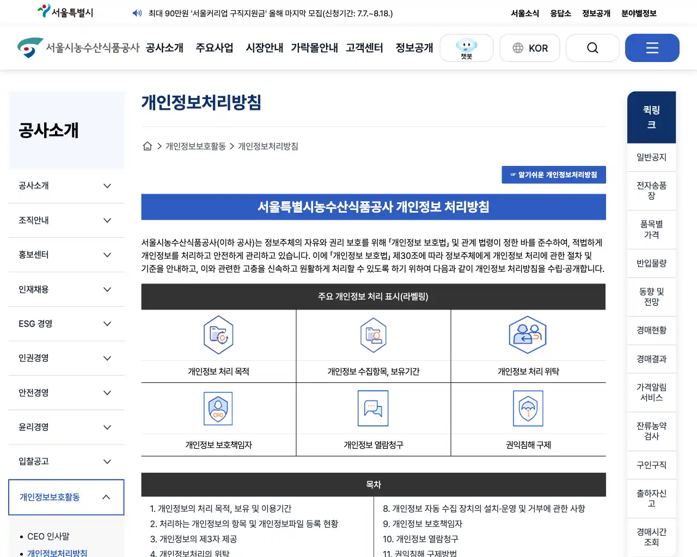Viewport: 697px width, 557px height.
Task: Open the 품목별 가격 quick link
Action: [652, 230]
